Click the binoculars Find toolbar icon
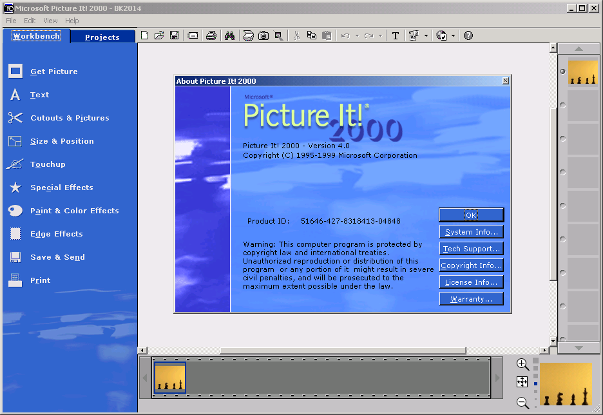The image size is (603, 415). click(230, 36)
